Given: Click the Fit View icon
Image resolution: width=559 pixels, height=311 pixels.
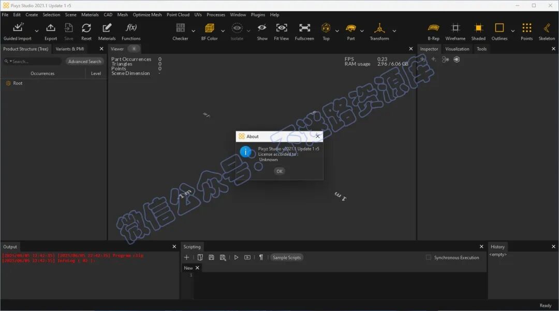Looking at the screenshot, I should pyautogui.click(x=281, y=28).
